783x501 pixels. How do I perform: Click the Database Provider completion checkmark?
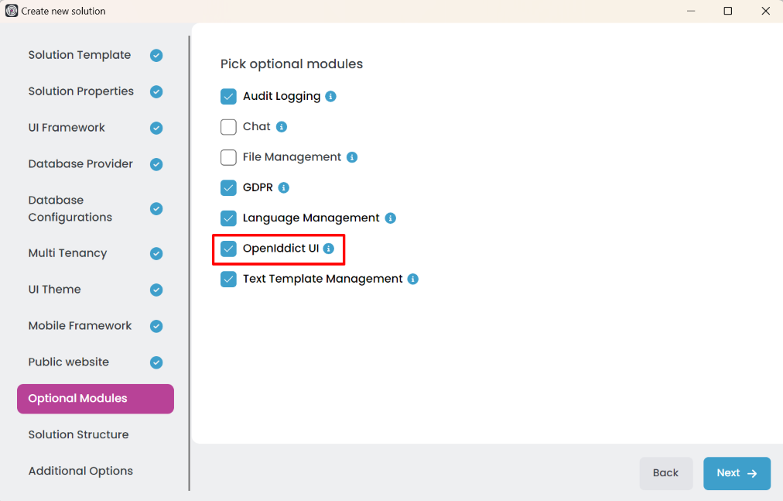tap(156, 163)
